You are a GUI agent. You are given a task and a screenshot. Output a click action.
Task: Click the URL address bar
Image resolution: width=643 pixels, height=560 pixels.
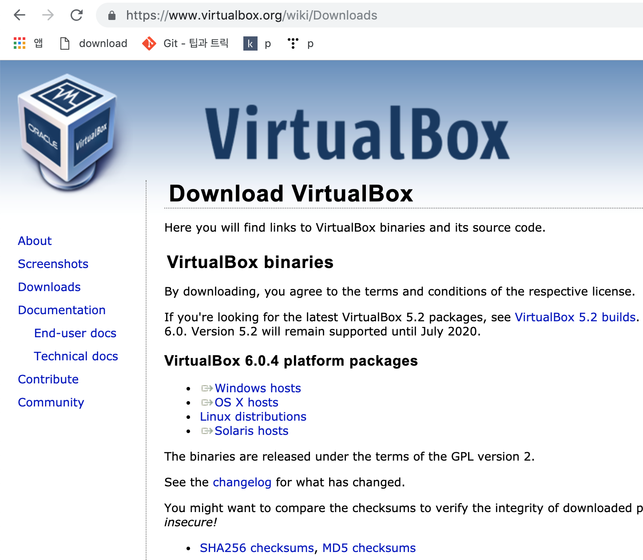coord(369,15)
